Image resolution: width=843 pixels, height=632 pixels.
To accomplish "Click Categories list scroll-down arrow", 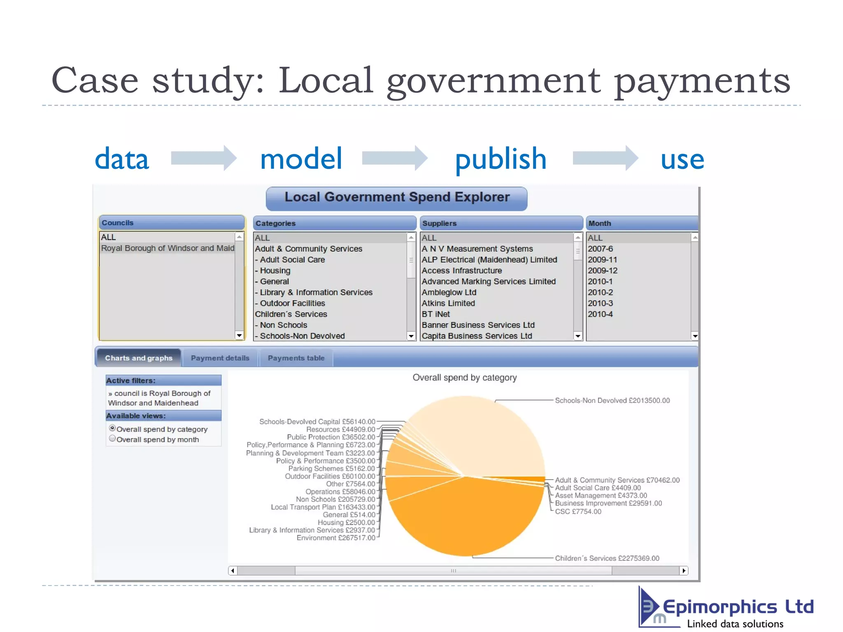I will pyautogui.click(x=411, y=336).
